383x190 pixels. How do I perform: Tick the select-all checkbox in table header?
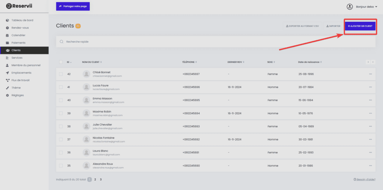pyautogui.click(x=61, y=62)
